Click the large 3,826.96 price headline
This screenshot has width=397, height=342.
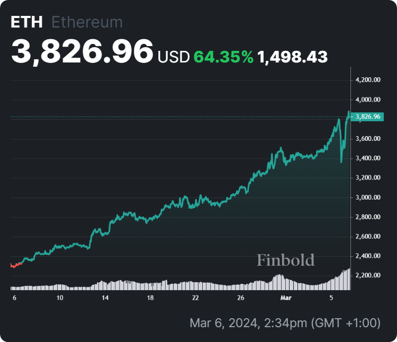point(83,52)
